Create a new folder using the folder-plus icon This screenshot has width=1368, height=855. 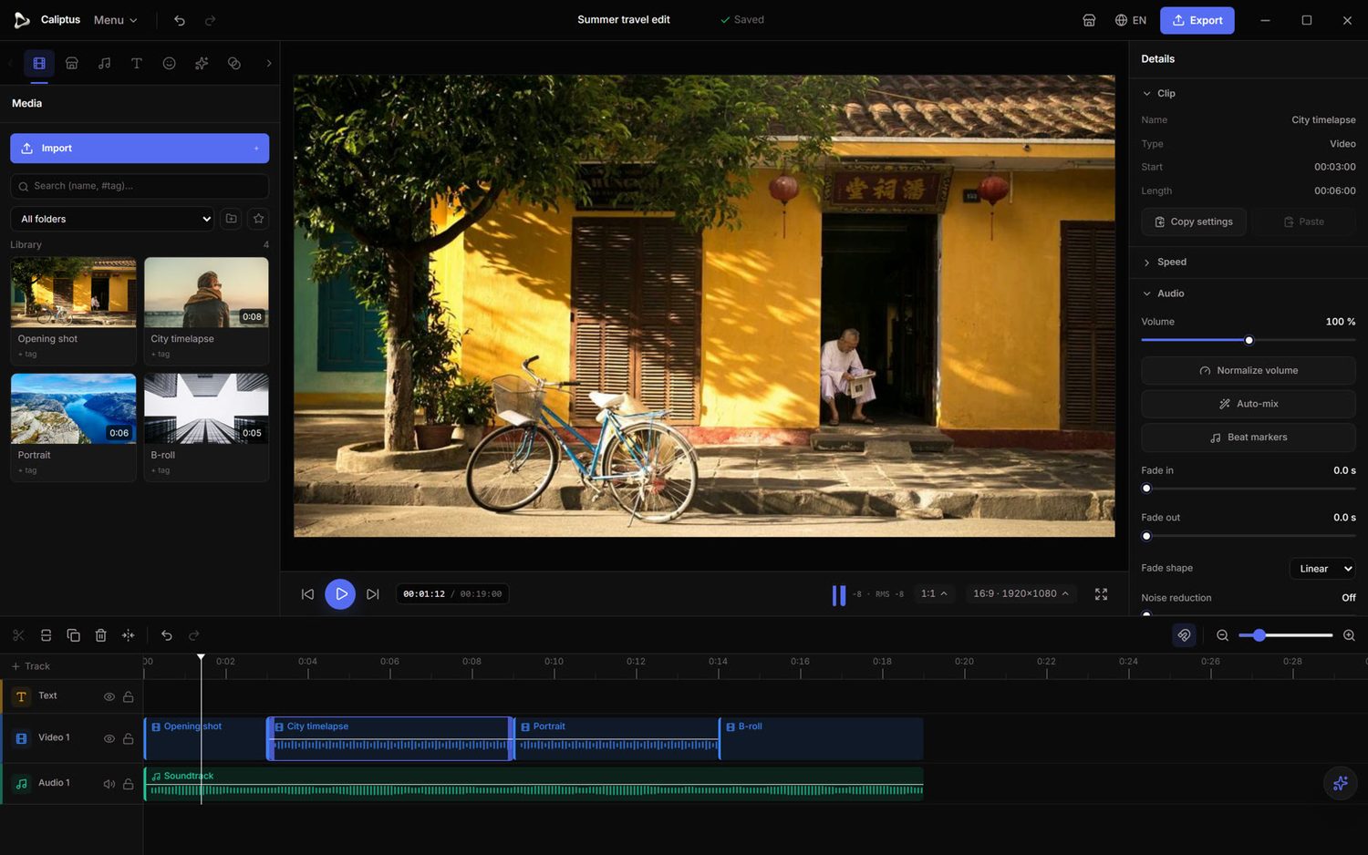232,219
